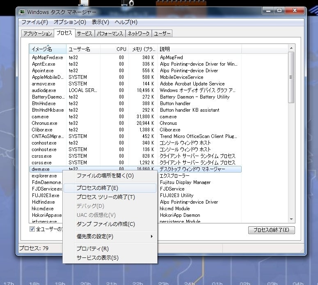Click the 31,800 K memory value
The height and width of the screenshot is (285, 318).
point(145,117)
